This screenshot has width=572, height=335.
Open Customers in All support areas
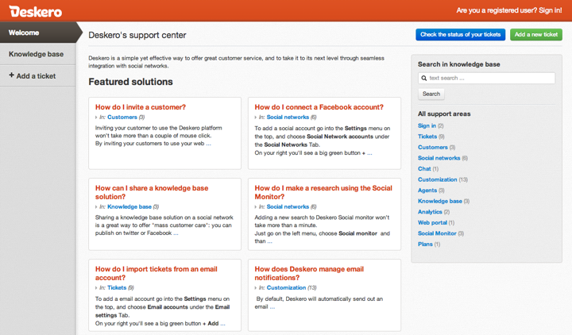(x=433, y=148)
